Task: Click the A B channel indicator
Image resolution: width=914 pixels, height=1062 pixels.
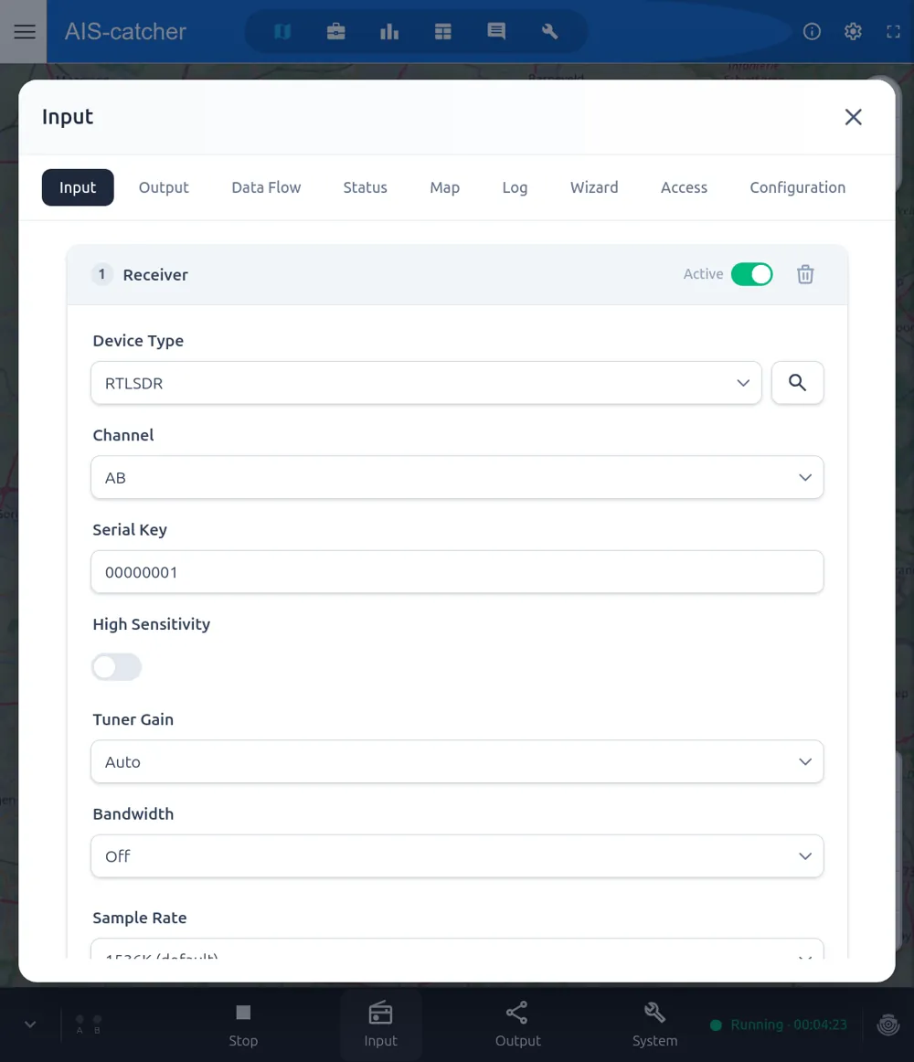Action: tap(88, 1024)
